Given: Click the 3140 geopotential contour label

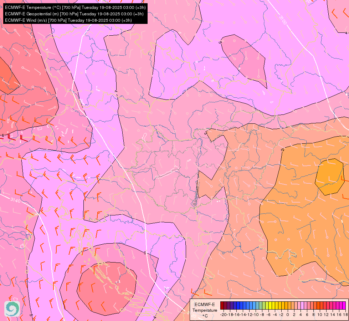Looking at the screenshot, I should click(x=15, y=200).
